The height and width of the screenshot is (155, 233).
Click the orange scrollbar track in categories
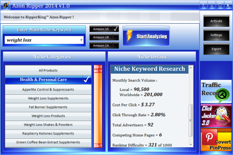[98, 108]
